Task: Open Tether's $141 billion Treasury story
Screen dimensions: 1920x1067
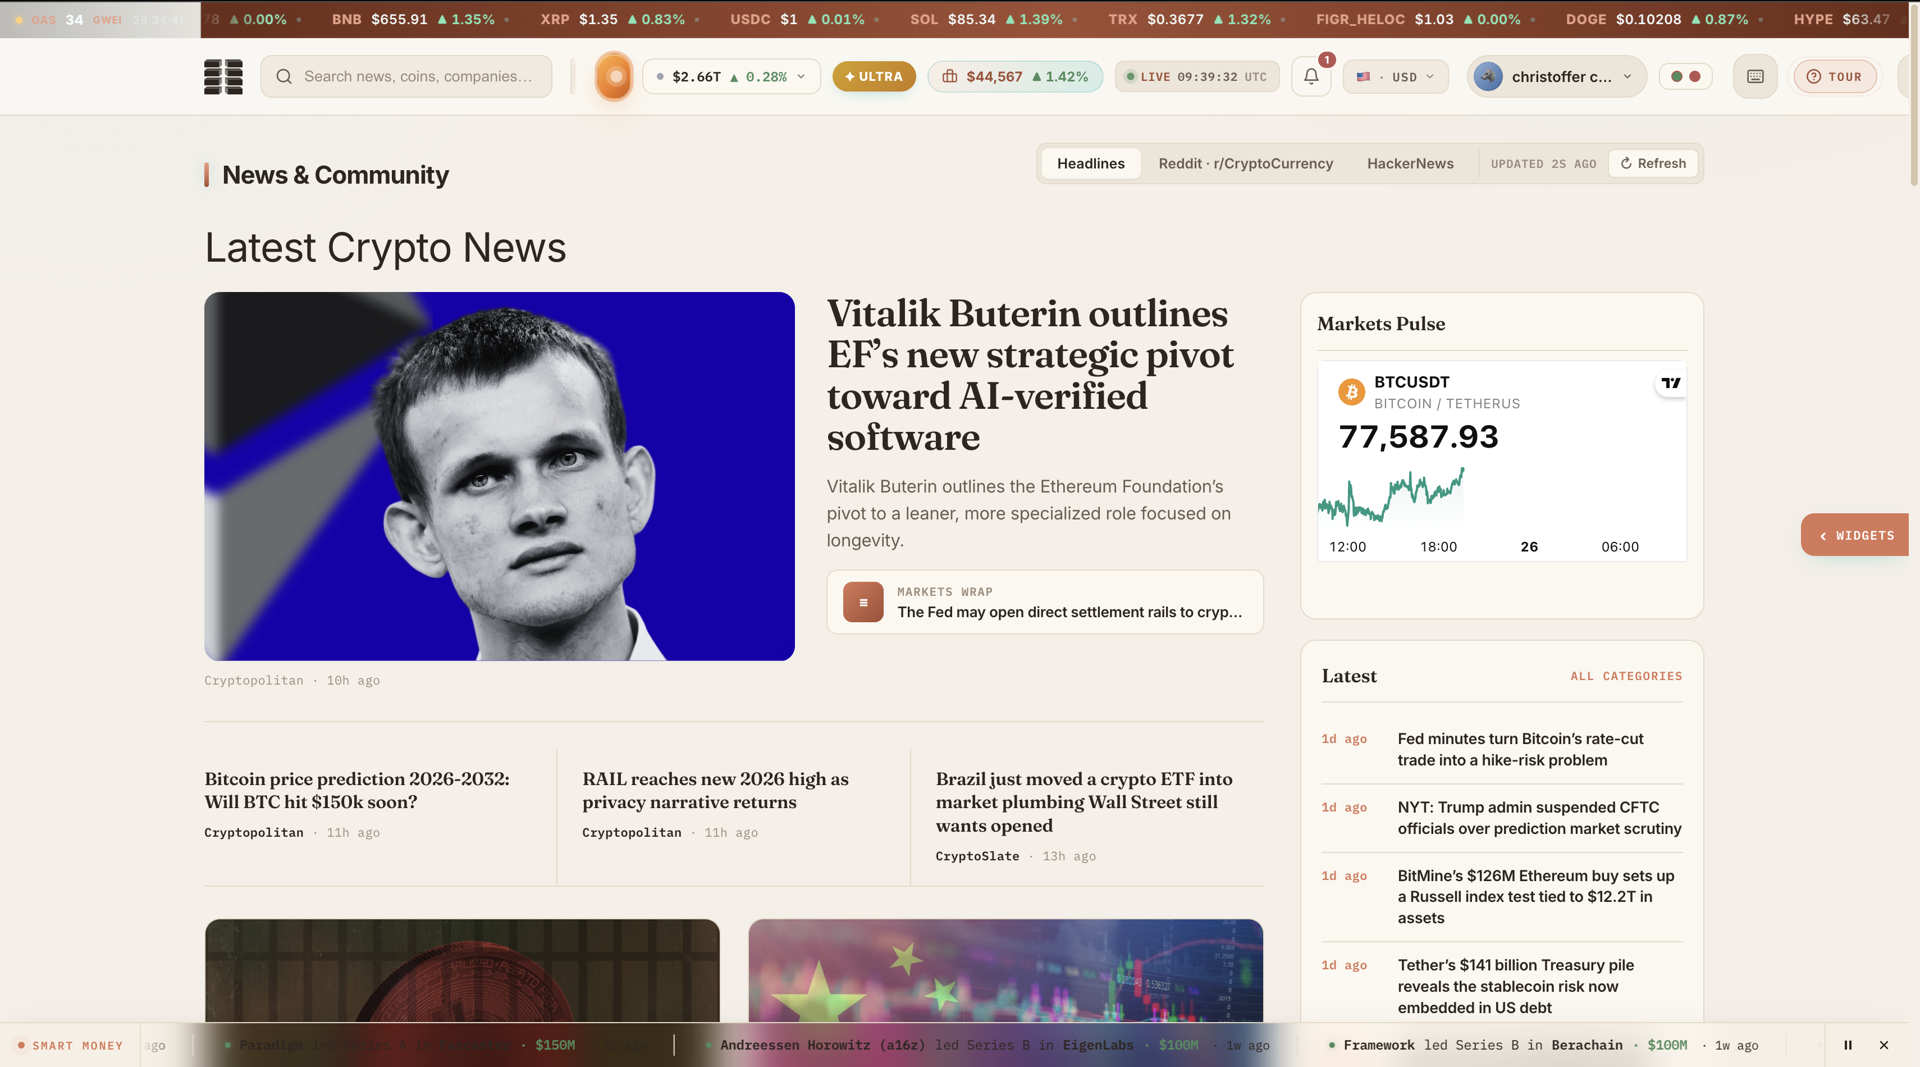Action: click(x=1515, y=987)
